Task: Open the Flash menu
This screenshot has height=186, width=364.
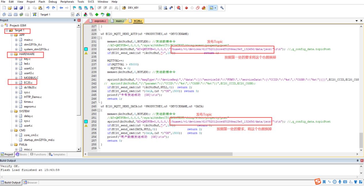Action: [42, 2]
